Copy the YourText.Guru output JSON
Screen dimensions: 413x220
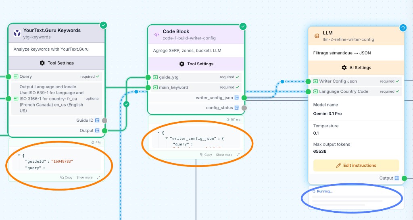pos(67,177)
